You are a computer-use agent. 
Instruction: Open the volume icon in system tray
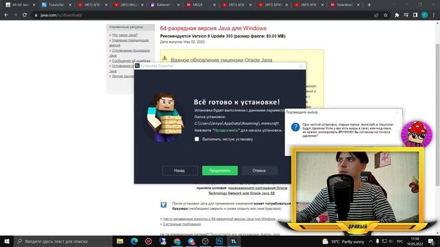pos(391,242)
